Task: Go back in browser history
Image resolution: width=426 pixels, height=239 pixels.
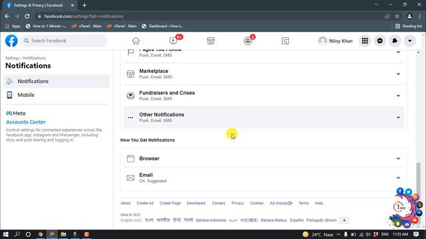Action: click(x=7, y=16)
